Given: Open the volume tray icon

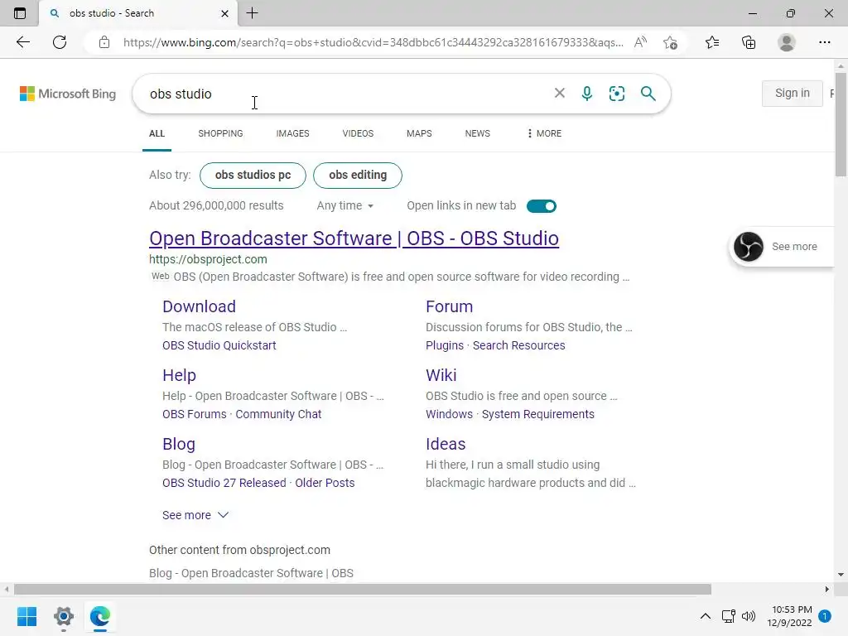Looking at the screenshot, I should point(749,616).
